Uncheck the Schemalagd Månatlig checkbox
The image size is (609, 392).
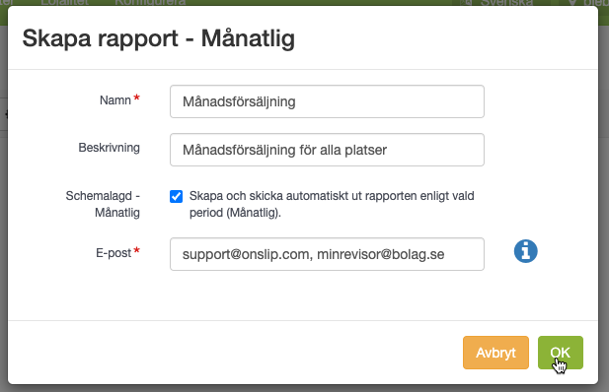[x=176, y=196]
